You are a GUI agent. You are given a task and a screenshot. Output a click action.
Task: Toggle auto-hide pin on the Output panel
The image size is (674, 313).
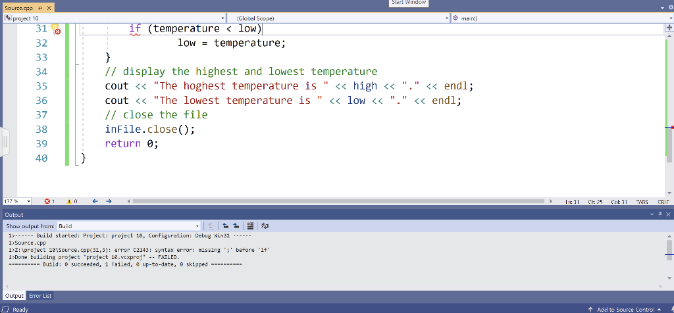coord(660,214)
